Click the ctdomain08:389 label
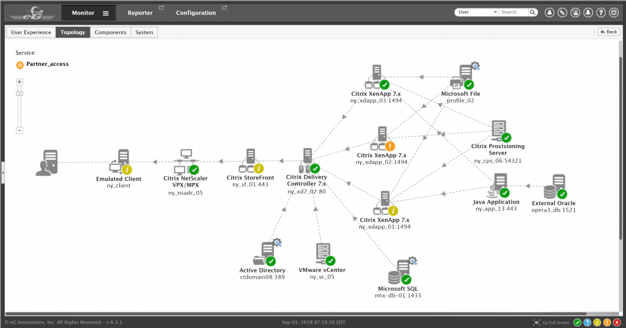 click(x=262, y=277)
